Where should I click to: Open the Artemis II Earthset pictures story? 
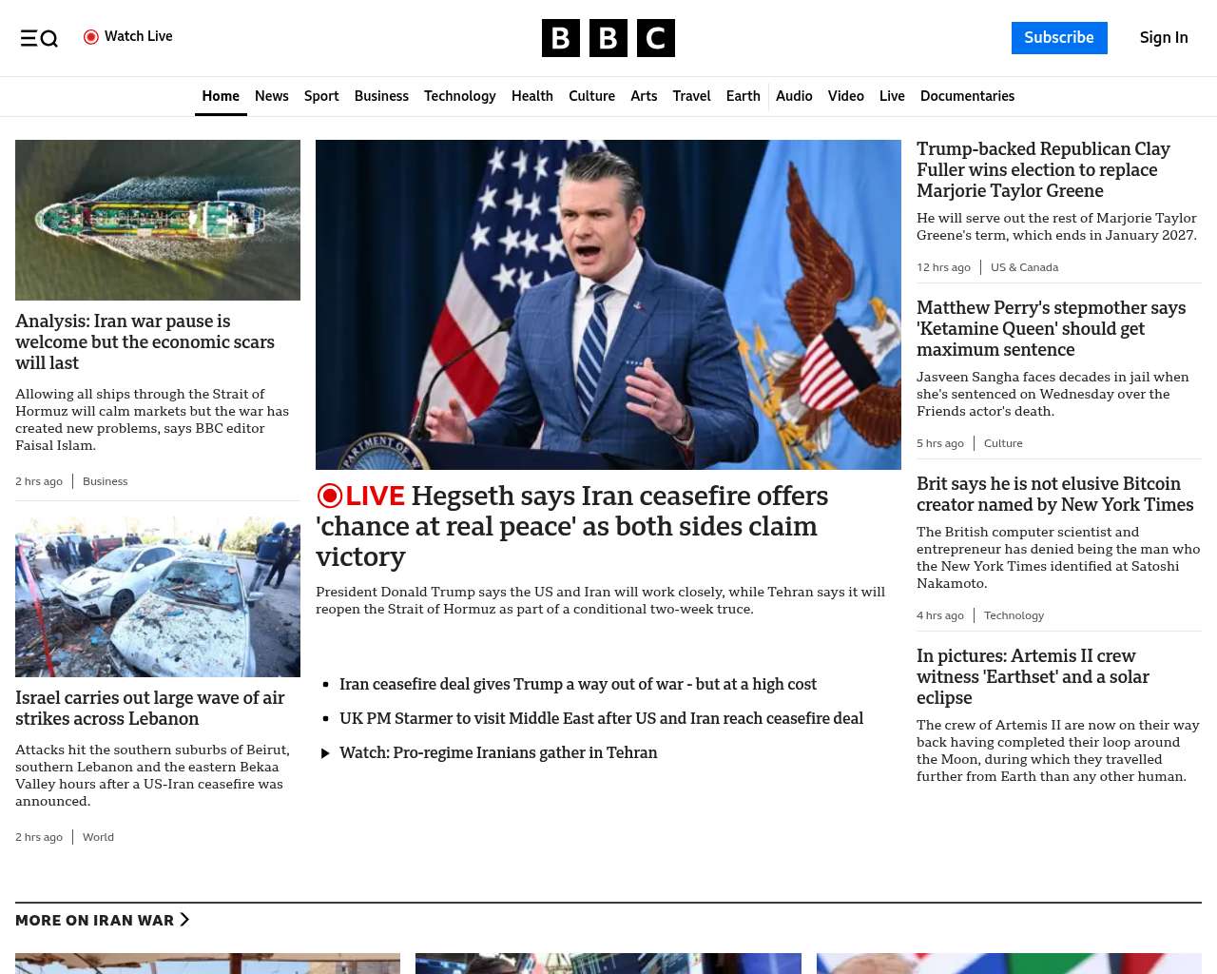1033,676
